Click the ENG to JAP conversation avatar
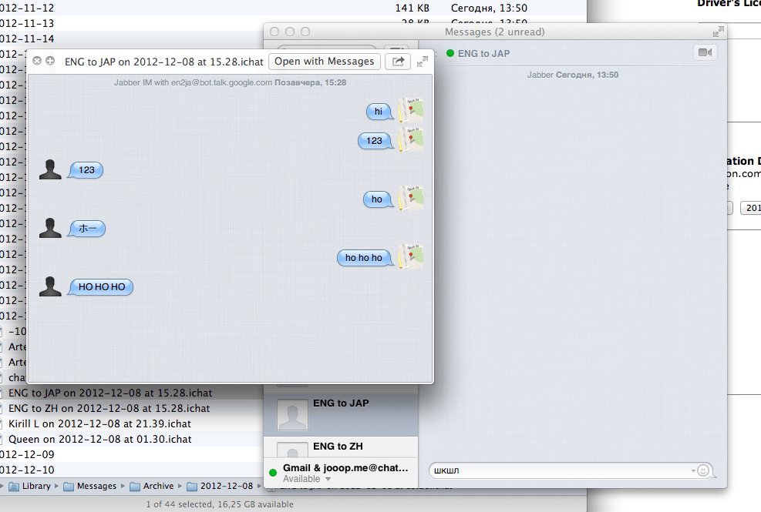The height and width of the screenshot is (512, 761). click(291, 413)
